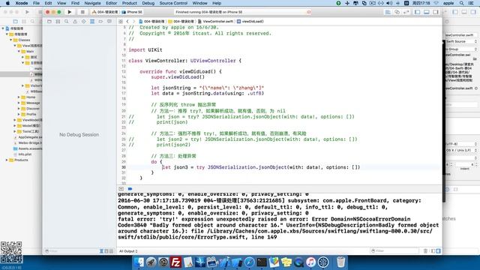
Task: Toggle the breakpoints activation blue tag icon
Action: [130, 189]
